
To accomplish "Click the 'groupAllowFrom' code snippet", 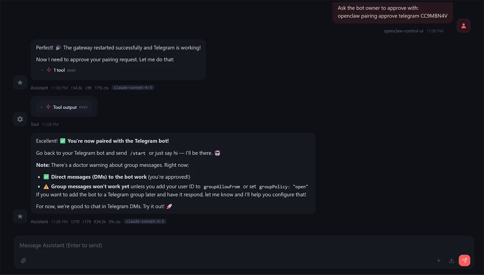I will pos(222,187).
